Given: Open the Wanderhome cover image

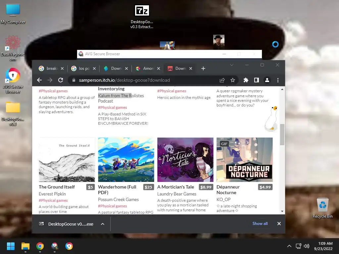Looking at the screenshot, I should coord(126,160).
